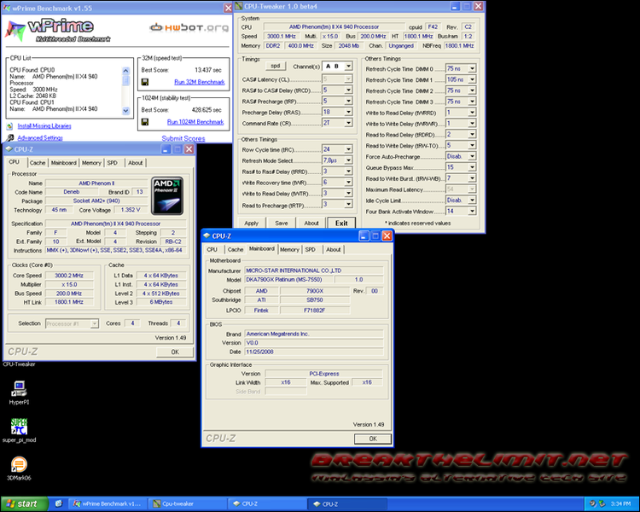Image resolution: width=640 pixels, height=512 pixels.
Task: Open the Advanced Settings link
Action: pyautogui.click(x=40, y=138)
